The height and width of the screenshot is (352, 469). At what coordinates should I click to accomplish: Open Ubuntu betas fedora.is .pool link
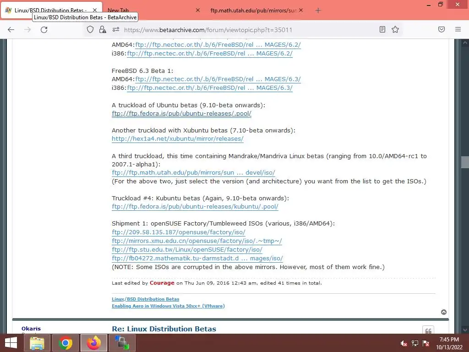[x=181, y=114]
